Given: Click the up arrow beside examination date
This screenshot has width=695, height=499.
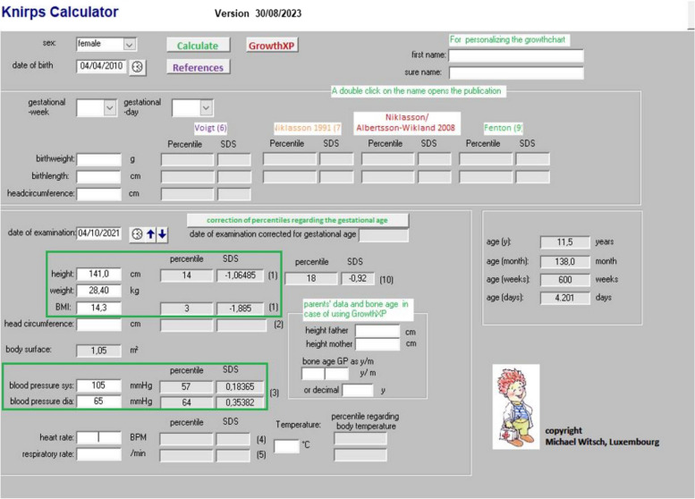Looking at the screenshot, I should pos(150,233).
